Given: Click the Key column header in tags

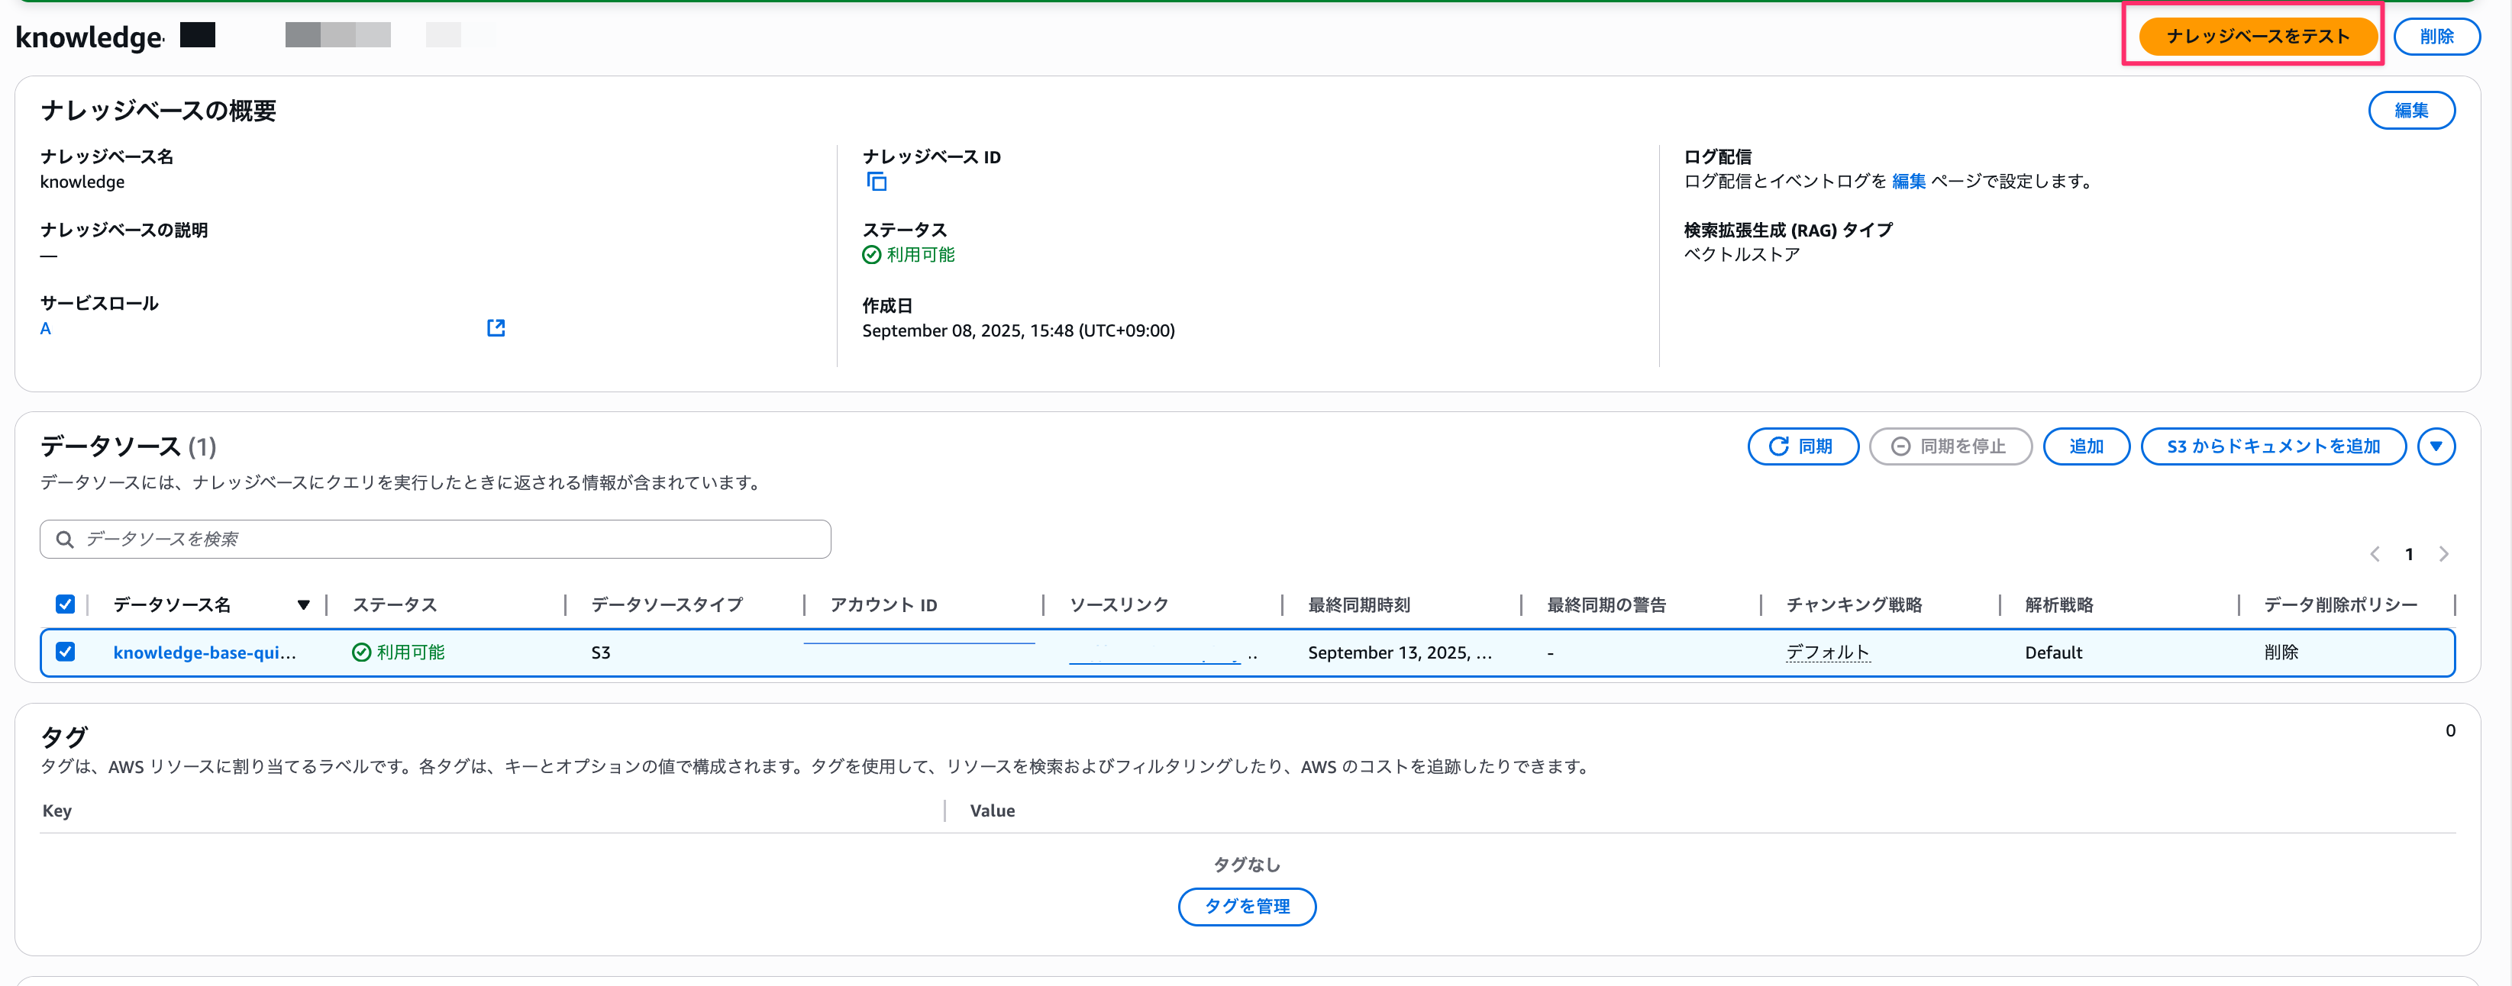Looking at the screenshot, I should click(57, 810).
